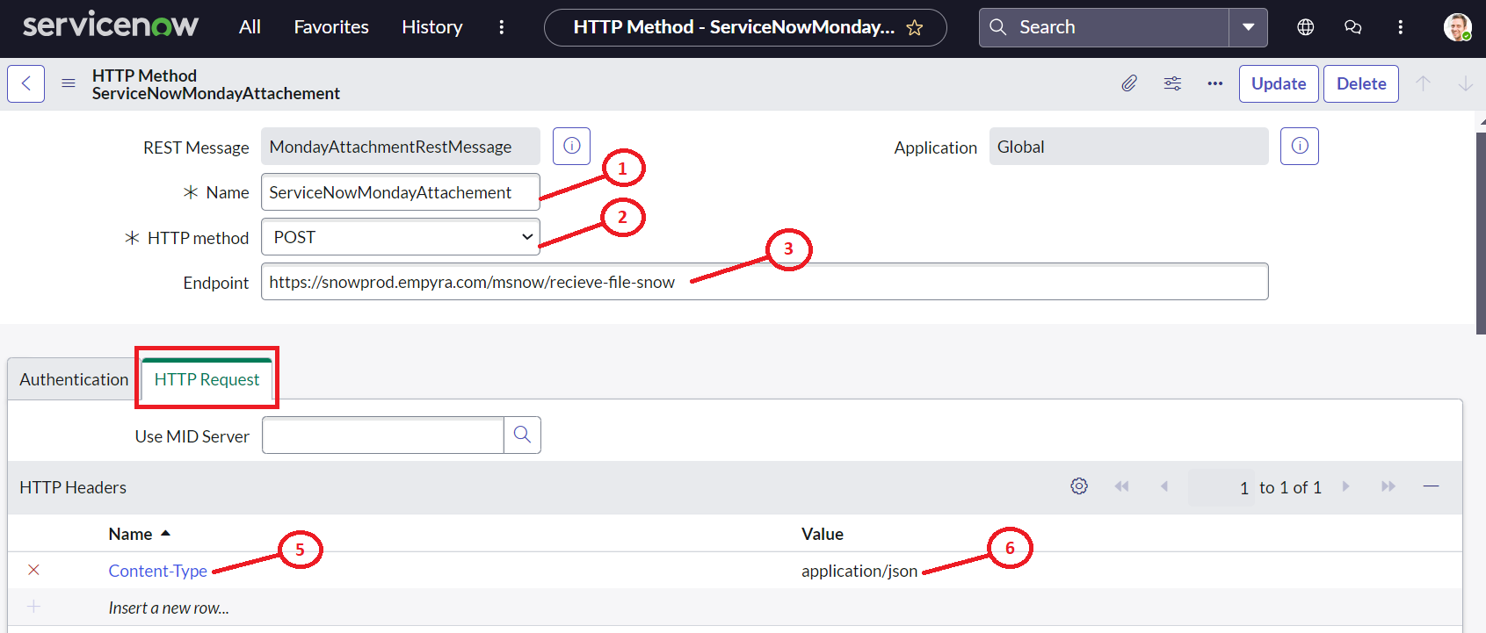This screenshot has height=633, width=1486.
Task: Click the page vertical scrollbar
Action: [x=1481, y=233]
